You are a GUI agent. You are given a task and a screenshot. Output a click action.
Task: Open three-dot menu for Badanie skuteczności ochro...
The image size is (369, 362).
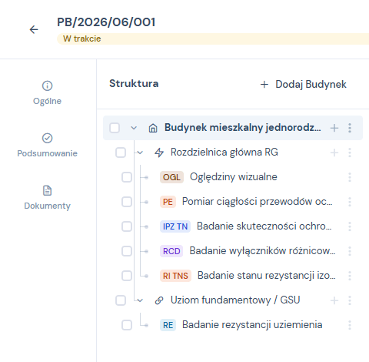350,226
